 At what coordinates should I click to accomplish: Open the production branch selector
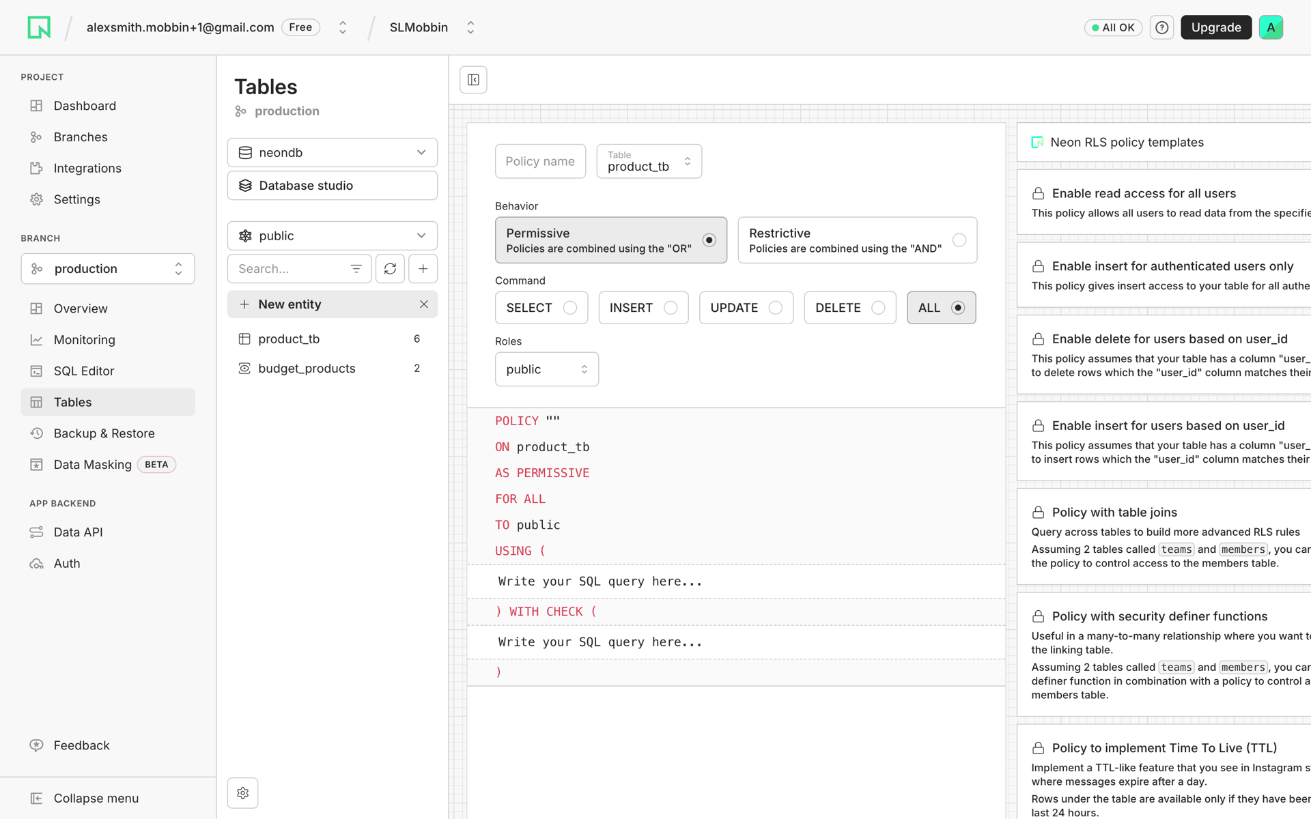tap(108, 269)
